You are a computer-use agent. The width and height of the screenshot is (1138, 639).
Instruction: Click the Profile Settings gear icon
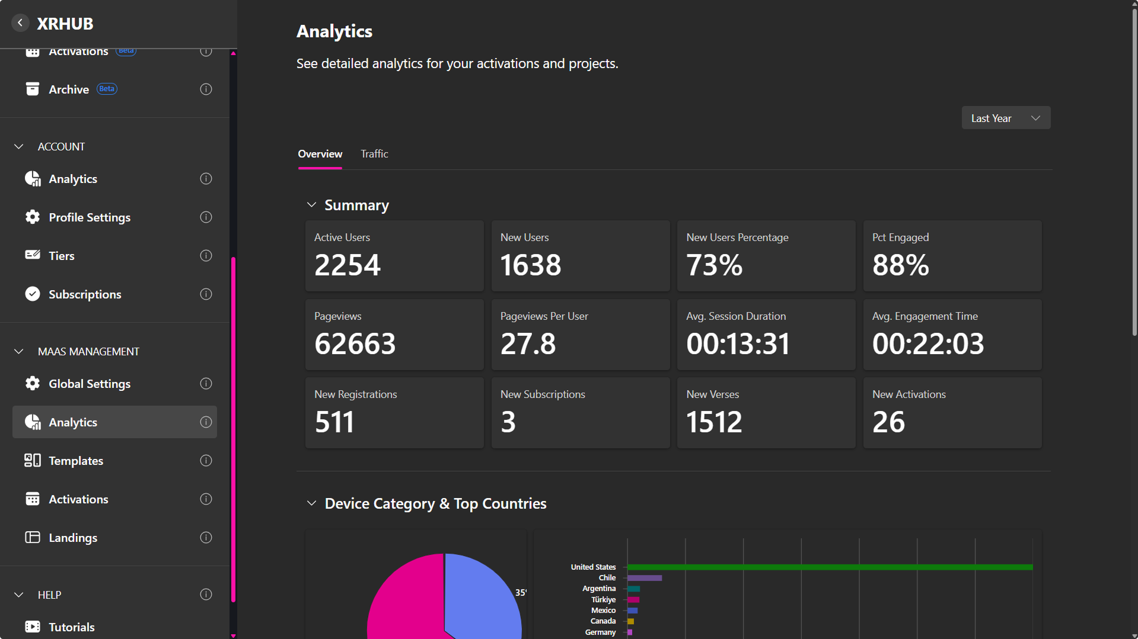[x=33, y=217]
